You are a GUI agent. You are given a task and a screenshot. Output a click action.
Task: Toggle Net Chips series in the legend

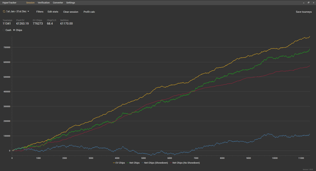[133, 163]
